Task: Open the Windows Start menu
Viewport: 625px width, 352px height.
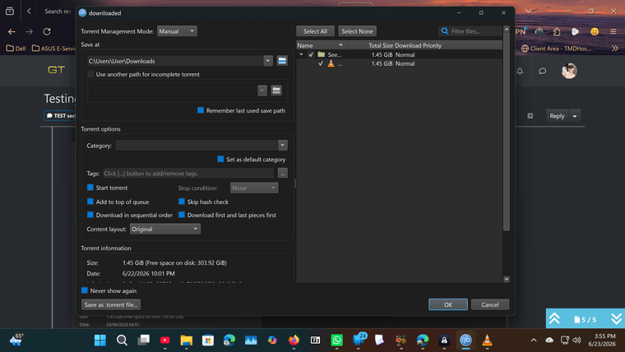Action: click(x=100, y=340)
